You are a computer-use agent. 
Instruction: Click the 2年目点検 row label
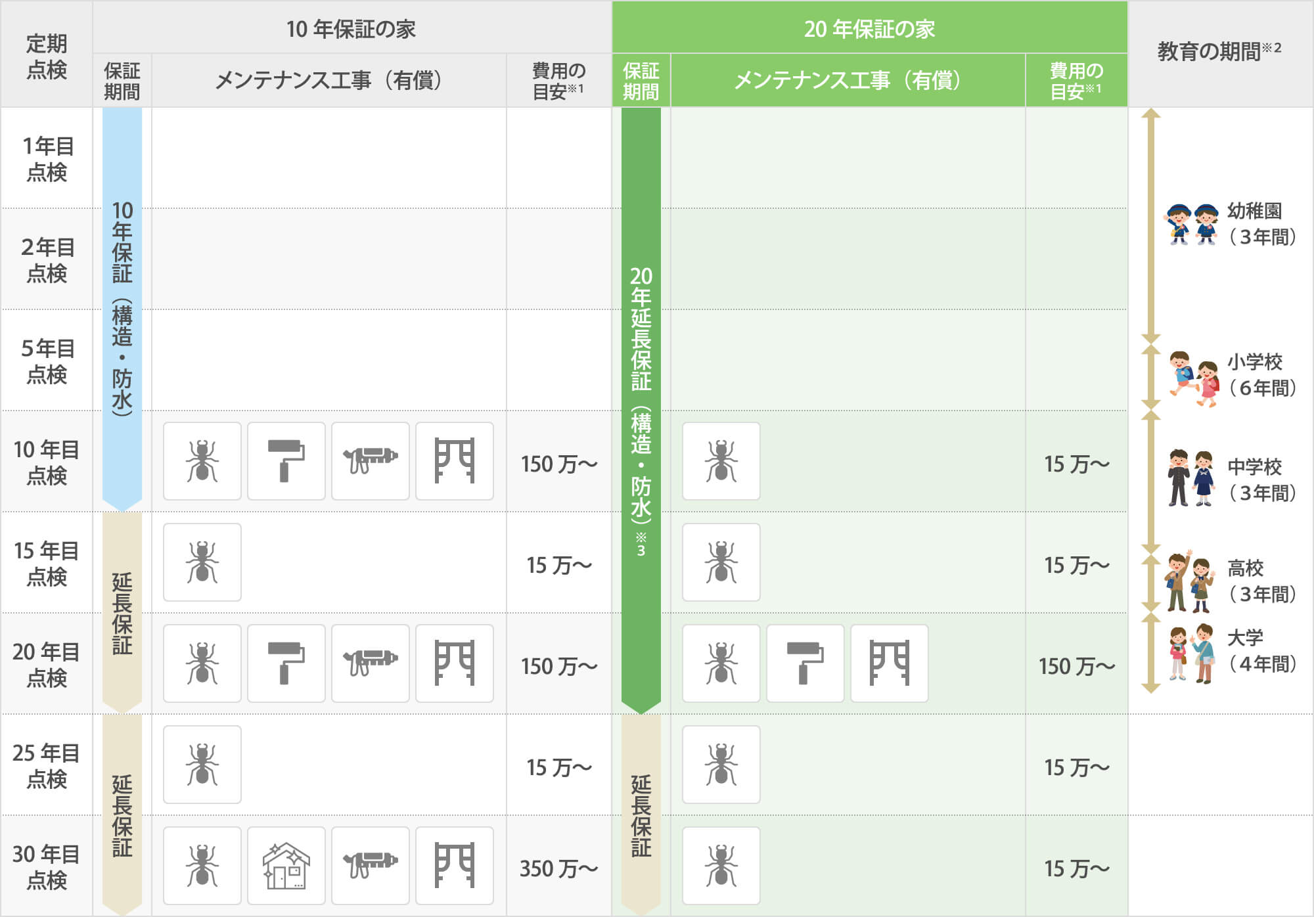click(47, 259)
